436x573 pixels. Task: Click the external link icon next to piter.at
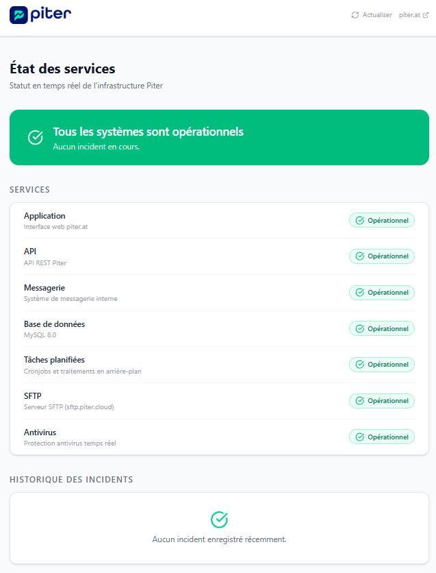pyautogui.click(x=426, y=15)
